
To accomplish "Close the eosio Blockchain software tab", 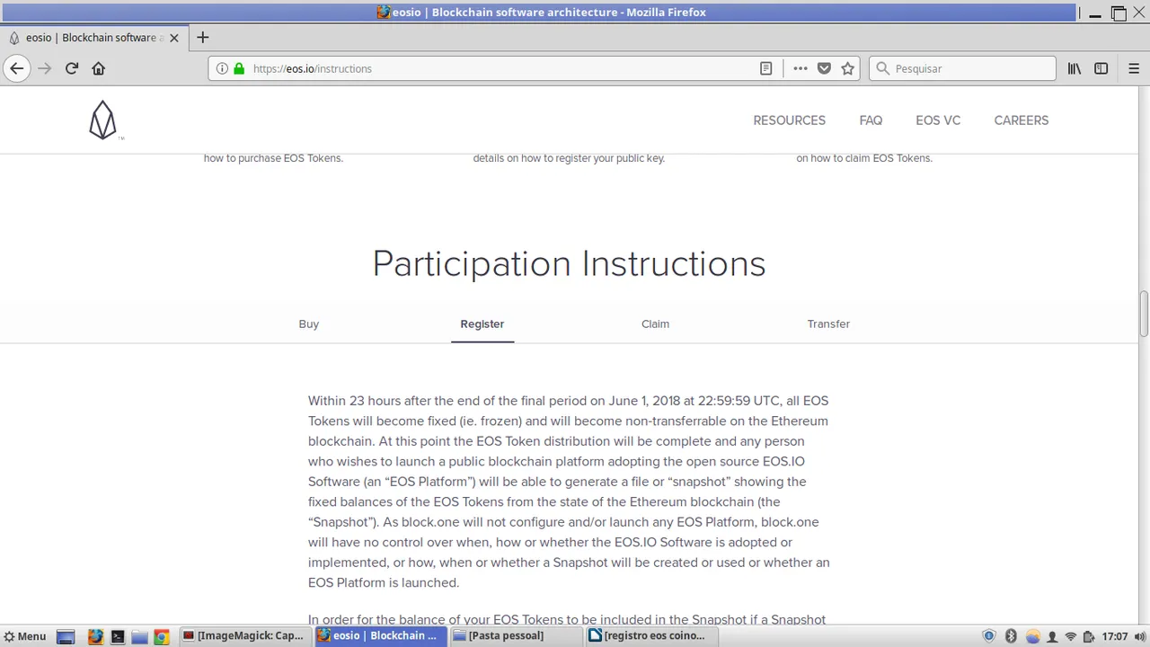I will click(x=174, y=38).
